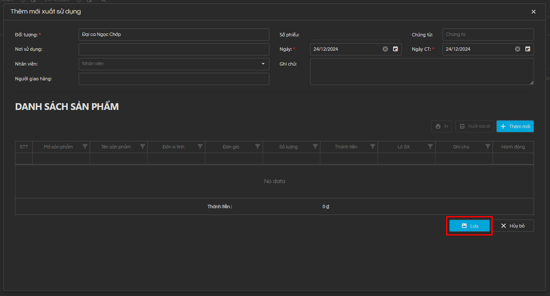Click the Lưu save button
Viewport: 550px width, 296px height.
tap(469, 226)
